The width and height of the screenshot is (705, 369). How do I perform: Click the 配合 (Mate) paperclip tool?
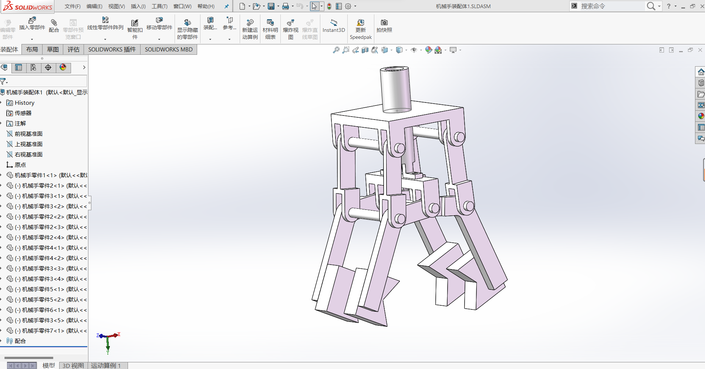(54, 26)
